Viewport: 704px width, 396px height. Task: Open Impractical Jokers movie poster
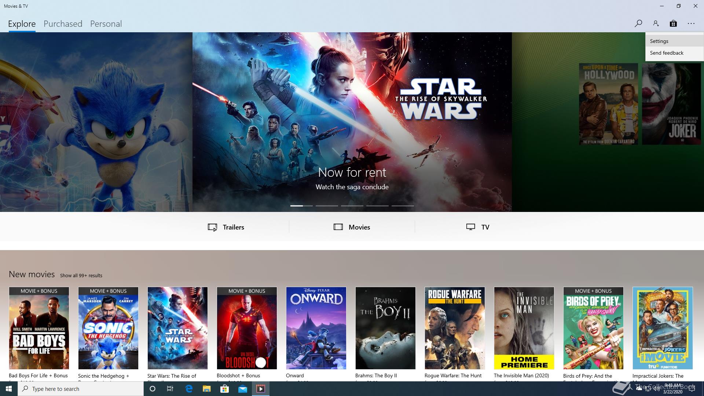(663, 328)
